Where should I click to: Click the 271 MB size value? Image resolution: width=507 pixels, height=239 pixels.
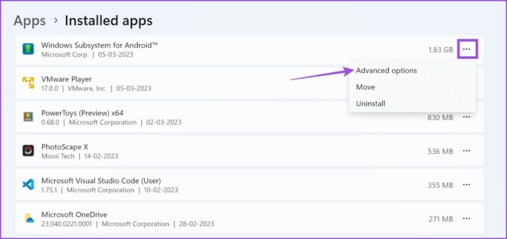coord(441,219)
